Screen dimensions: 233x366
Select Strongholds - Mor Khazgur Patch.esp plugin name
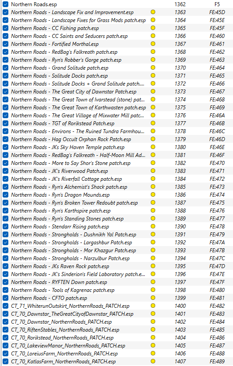(x=73, y=250)
